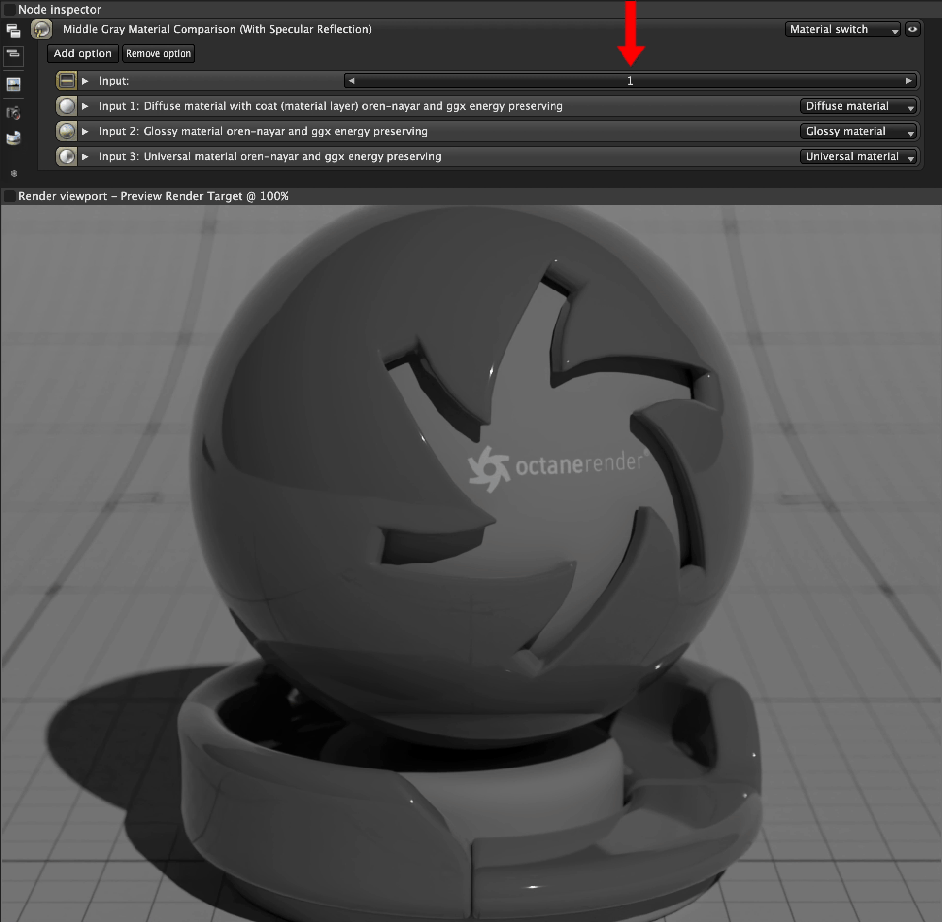The image size is (942, 922).
Task: Increase Input value with right arrow
Action: click(908, 81)
